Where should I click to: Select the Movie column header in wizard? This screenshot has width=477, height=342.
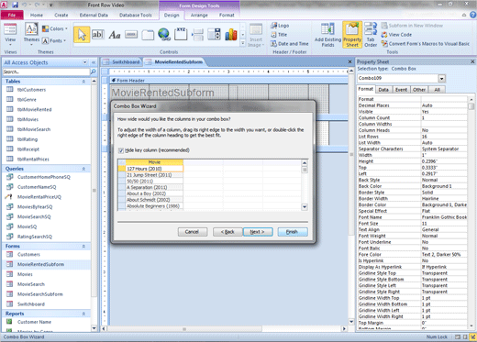(x=154, y=162)
